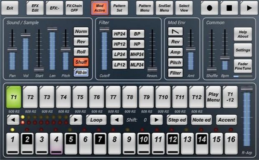
Task: Toggle the Shuff mode button
Action: coord(81,62)
